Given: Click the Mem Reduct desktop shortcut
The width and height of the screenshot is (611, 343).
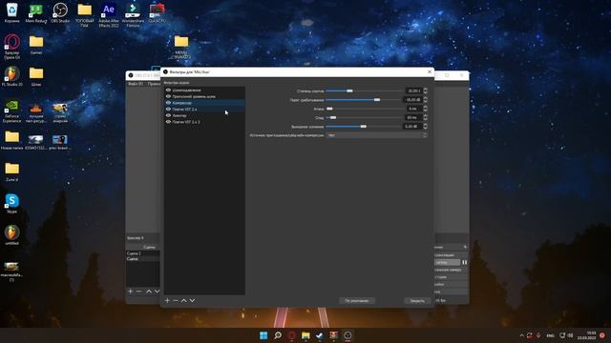Looking at the screenshot, I should (x=36, y=12).
